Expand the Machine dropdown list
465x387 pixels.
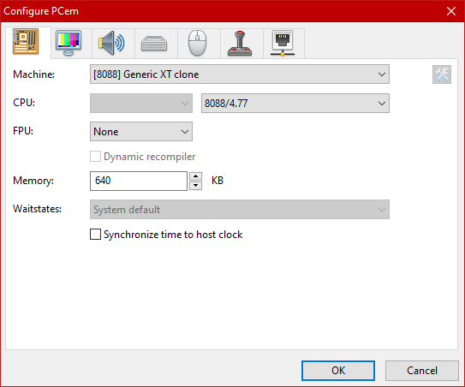point(240,74)
